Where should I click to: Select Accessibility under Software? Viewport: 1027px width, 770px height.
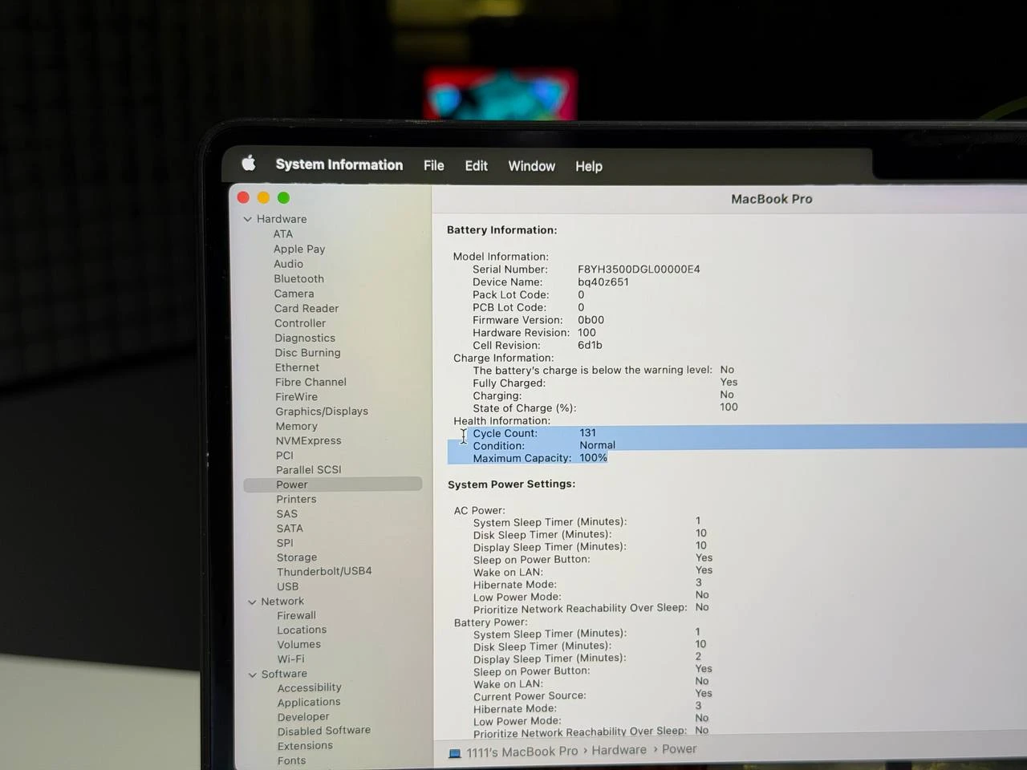pos(309,688)
